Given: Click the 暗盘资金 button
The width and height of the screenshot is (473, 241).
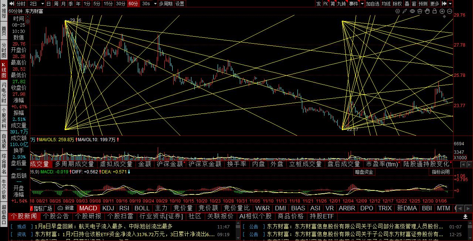Looking at the screenshot, I should (364, 172).
